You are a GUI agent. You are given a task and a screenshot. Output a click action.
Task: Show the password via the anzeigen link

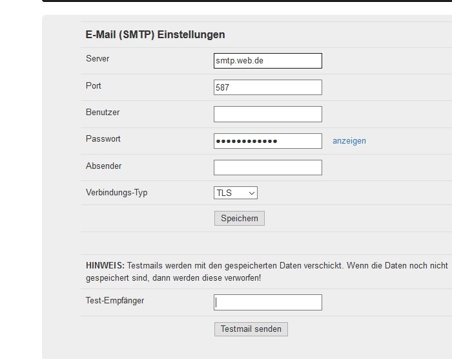click(x=349, y=141)
